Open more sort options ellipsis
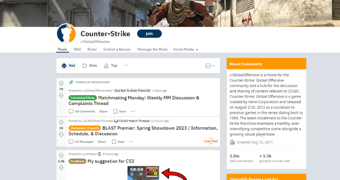Viewport: 340px width, 180px height. pos(126,65)
